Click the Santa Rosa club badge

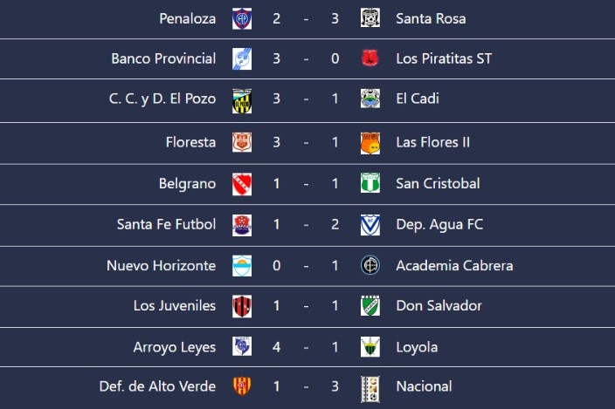pos(370,18)
